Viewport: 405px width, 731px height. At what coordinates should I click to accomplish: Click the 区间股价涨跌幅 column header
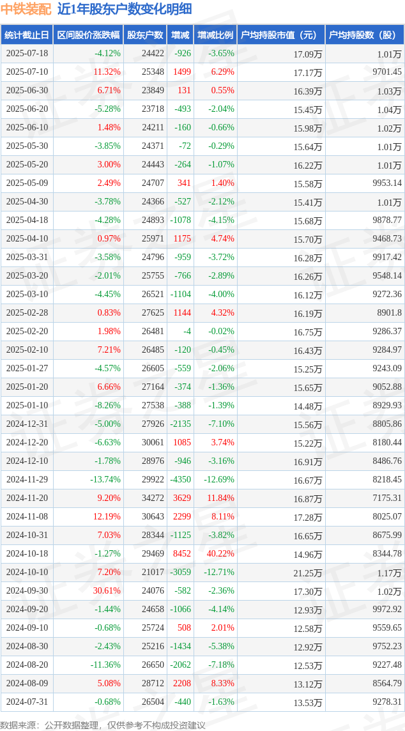(x=88, y=35)
